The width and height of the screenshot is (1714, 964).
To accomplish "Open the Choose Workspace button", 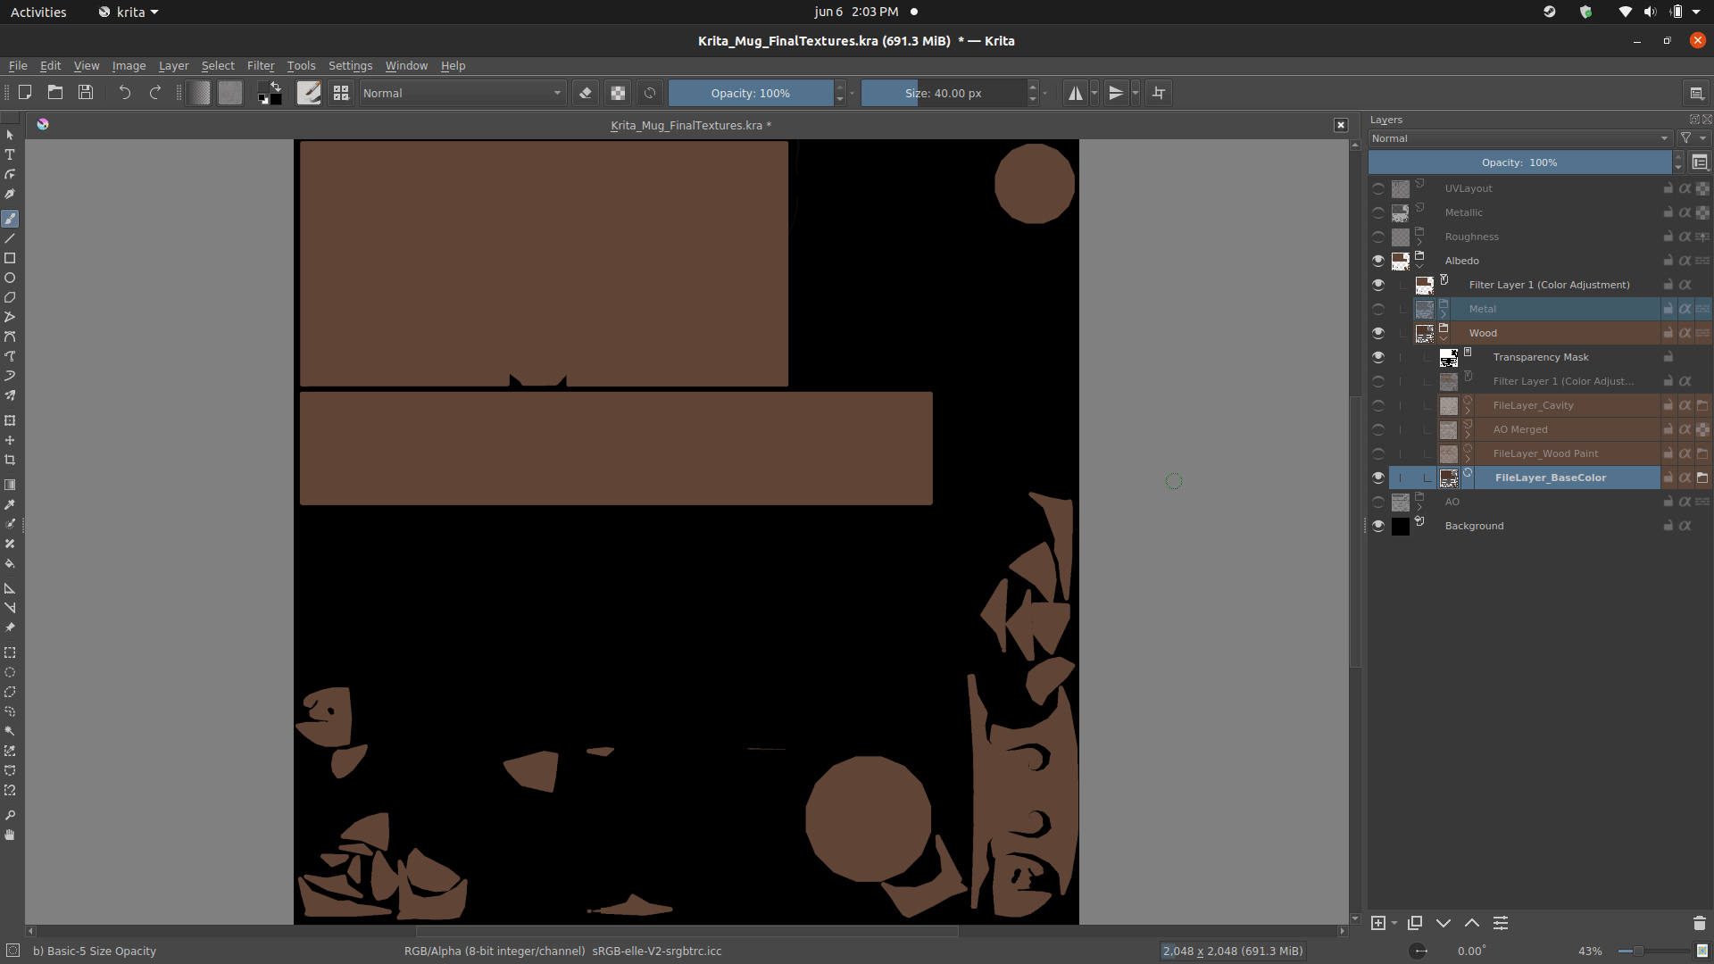I will click(x=1697, y=93).
